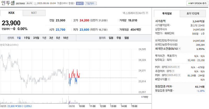Switch to the KRX tab
209x109 pixels.
point(11,13)
